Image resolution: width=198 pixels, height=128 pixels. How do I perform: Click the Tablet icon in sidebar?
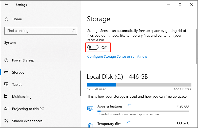point(7,84)
